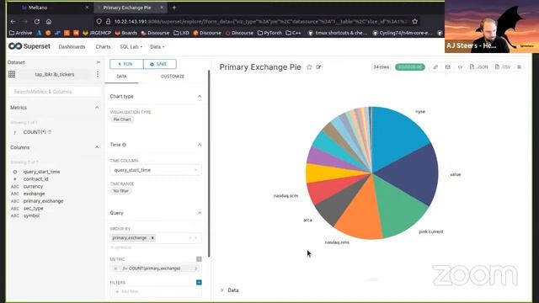Switch to Customize tab
The width and height of the screenshot is (539, 303).
tap(172, 77)
